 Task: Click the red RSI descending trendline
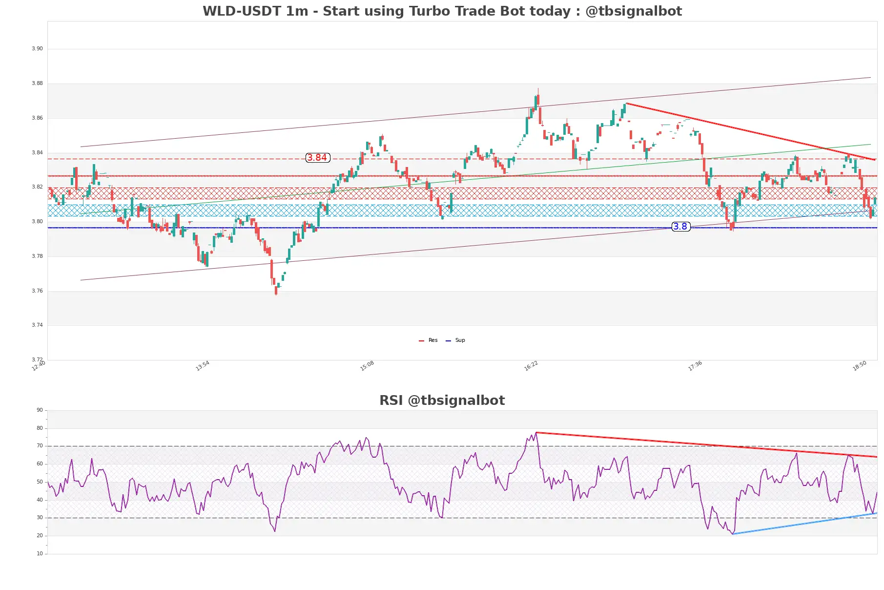pyautogui.click(x=706, y=444)
